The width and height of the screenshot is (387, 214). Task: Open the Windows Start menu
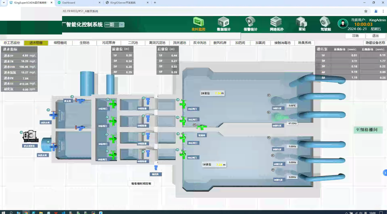pos(3,212)
